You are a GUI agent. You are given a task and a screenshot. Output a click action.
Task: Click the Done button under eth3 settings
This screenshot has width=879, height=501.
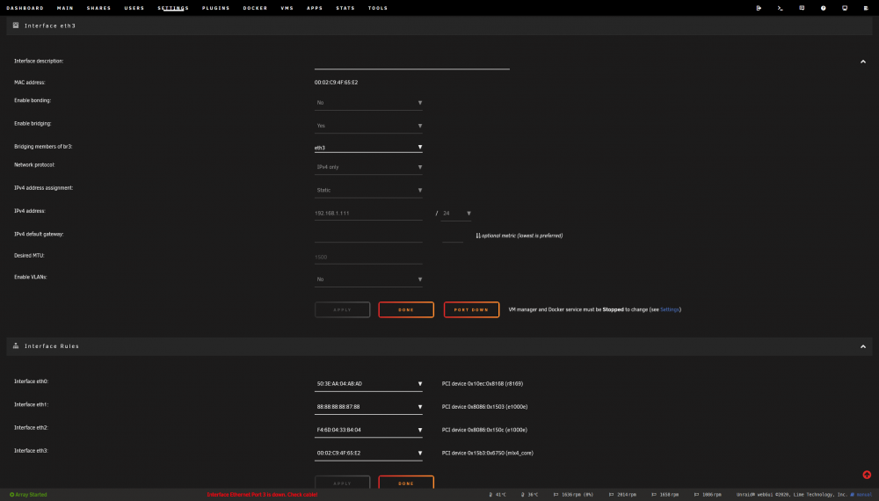406,310
